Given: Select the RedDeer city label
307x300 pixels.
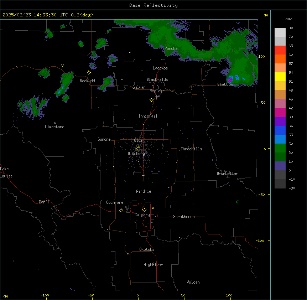Looking at the screenshot, I should pyautogui.click(x=157, y=91).
